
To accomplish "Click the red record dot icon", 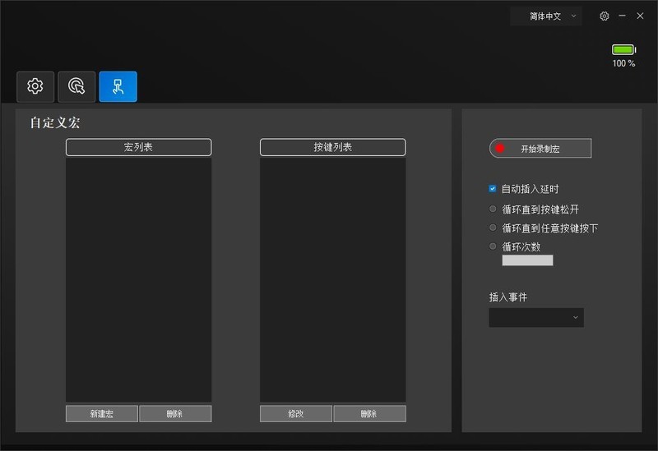I will point(499,149).
